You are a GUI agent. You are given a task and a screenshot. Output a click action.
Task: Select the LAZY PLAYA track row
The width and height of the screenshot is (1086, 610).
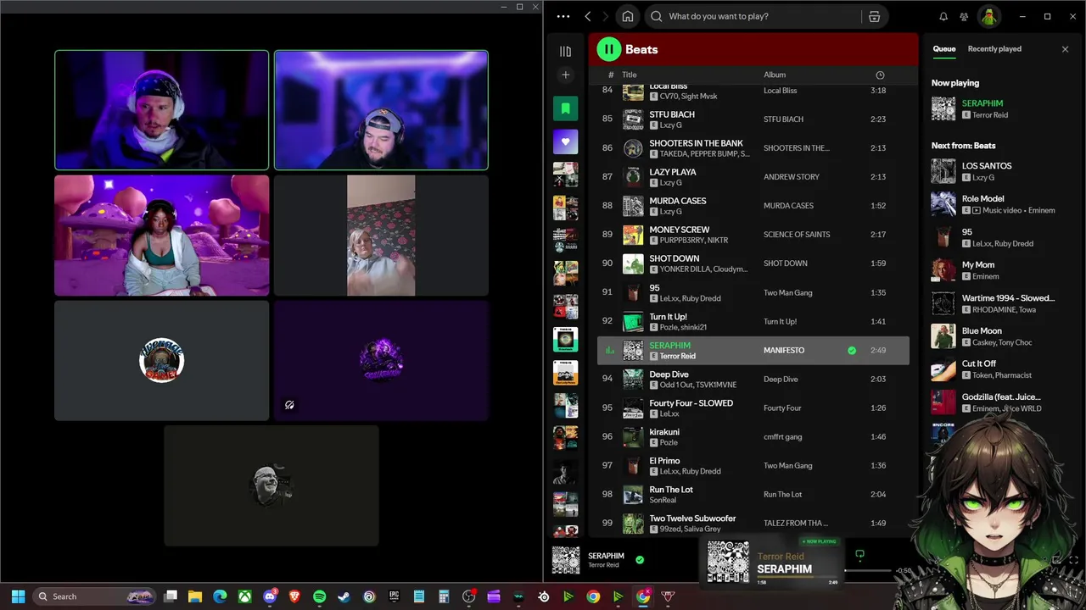coord(753,177)
